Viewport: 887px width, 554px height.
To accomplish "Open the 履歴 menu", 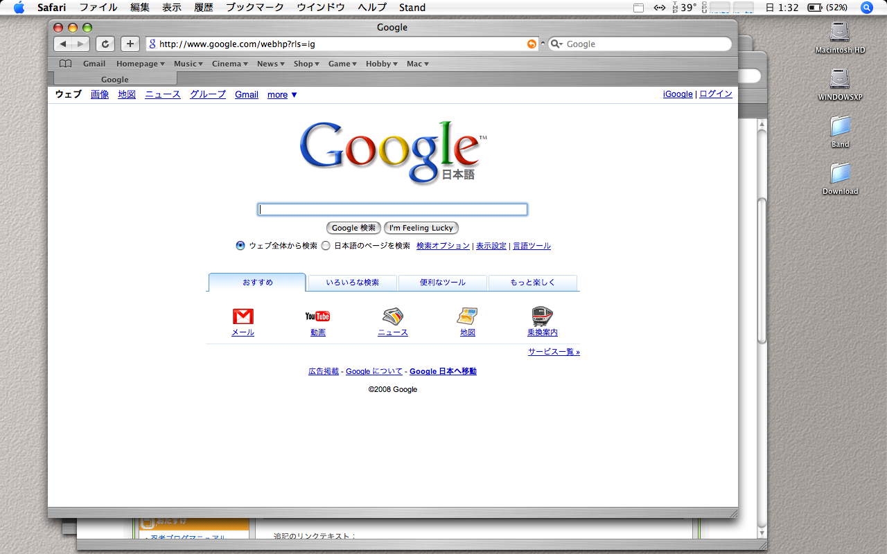I will [x=204, y=8].
